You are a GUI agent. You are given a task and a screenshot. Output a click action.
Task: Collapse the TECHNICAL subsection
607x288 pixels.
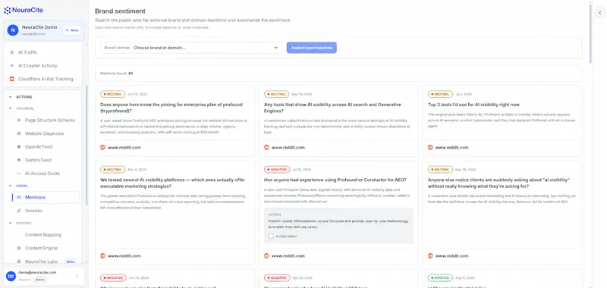11,108
